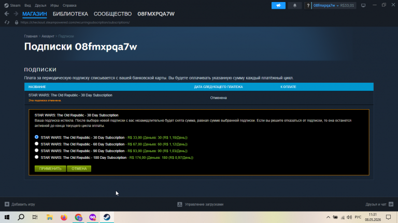Open Управление загрузками
Viewport: 398px width, 223px height.
pos(204,204)
